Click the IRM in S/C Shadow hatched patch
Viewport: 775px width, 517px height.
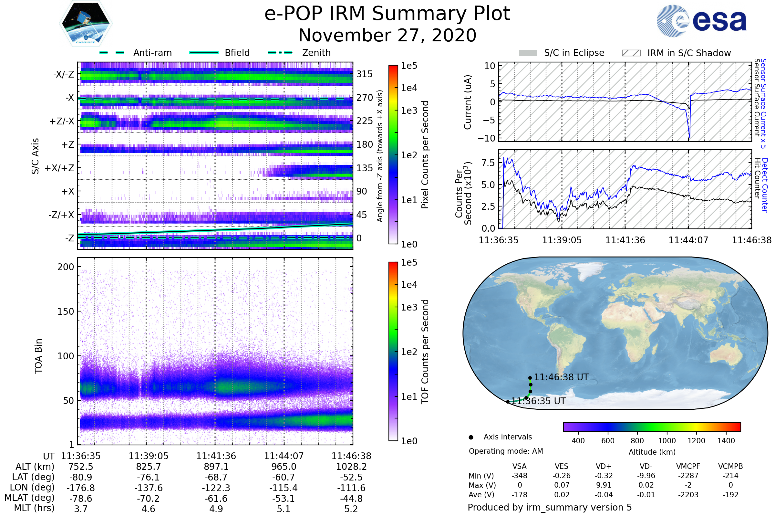point(631,53)
